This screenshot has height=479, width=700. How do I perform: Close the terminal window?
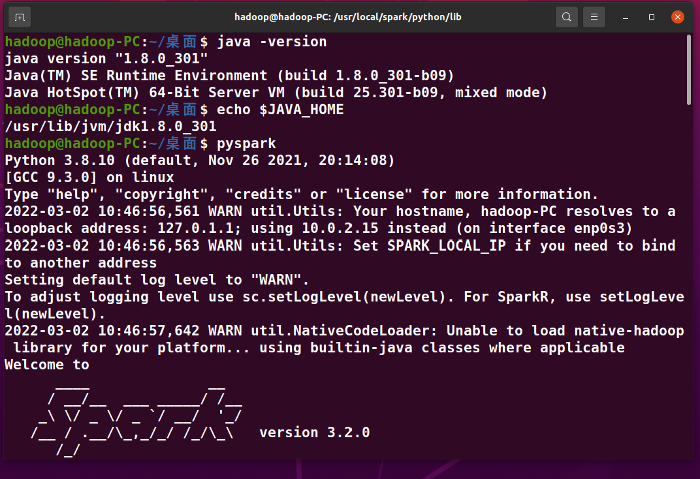[x=677, y=17]
